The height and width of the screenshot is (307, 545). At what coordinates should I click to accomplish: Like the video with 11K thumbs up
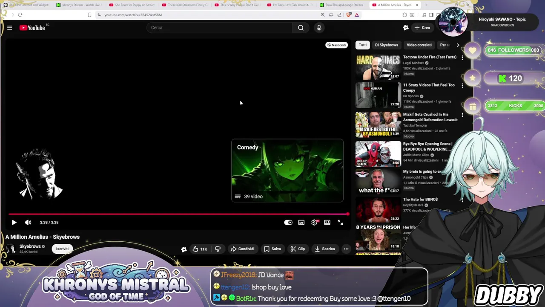pos(200,249)
